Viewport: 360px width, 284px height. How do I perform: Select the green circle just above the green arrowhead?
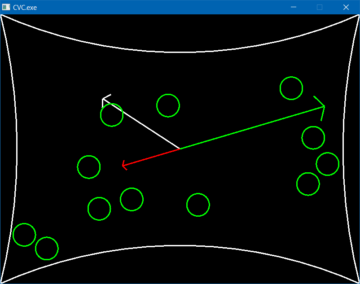(291, 88)
